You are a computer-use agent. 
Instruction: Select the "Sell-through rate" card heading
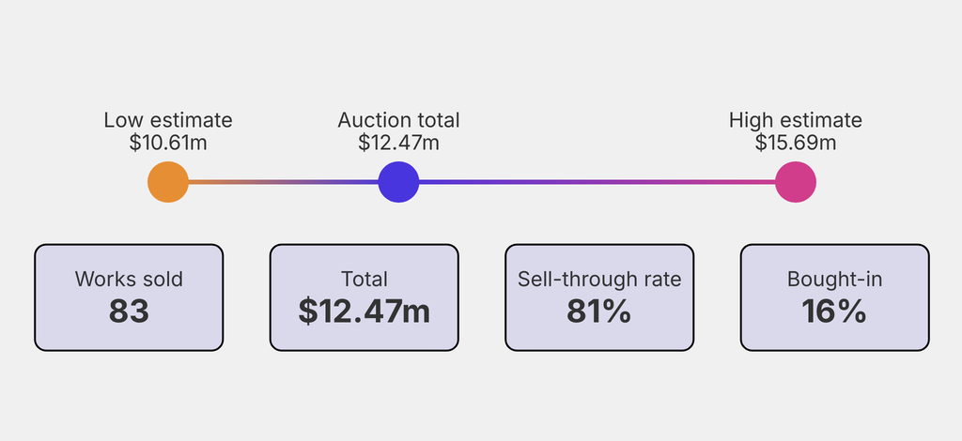tap(599, 280)
